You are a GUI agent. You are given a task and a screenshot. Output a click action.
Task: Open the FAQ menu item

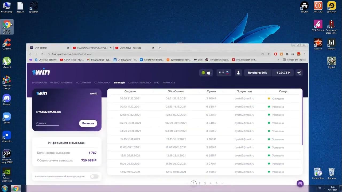coord(157,83)
